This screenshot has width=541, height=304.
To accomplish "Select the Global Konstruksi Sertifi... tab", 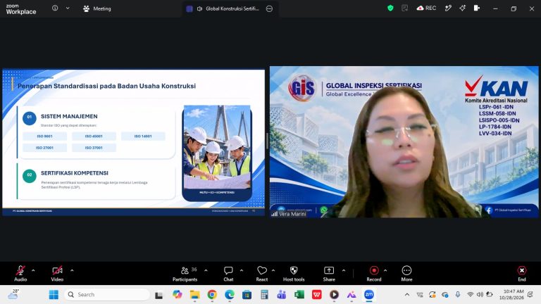I will pos(229,8).
